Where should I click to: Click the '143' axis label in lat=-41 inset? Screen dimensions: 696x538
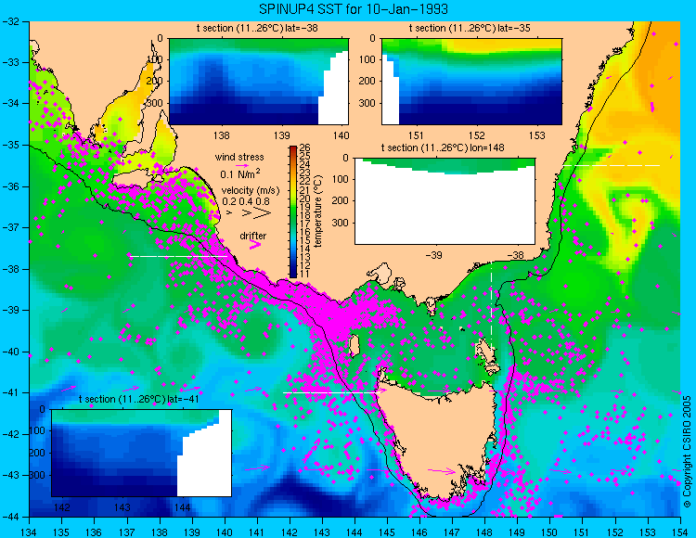122,507
